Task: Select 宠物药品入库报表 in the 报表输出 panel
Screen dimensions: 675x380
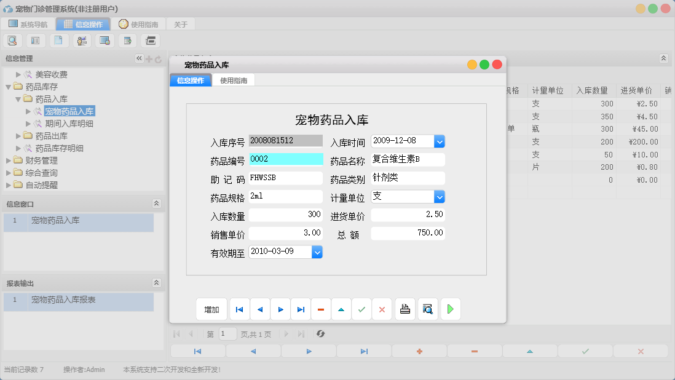Action: (x=63, y=302)
